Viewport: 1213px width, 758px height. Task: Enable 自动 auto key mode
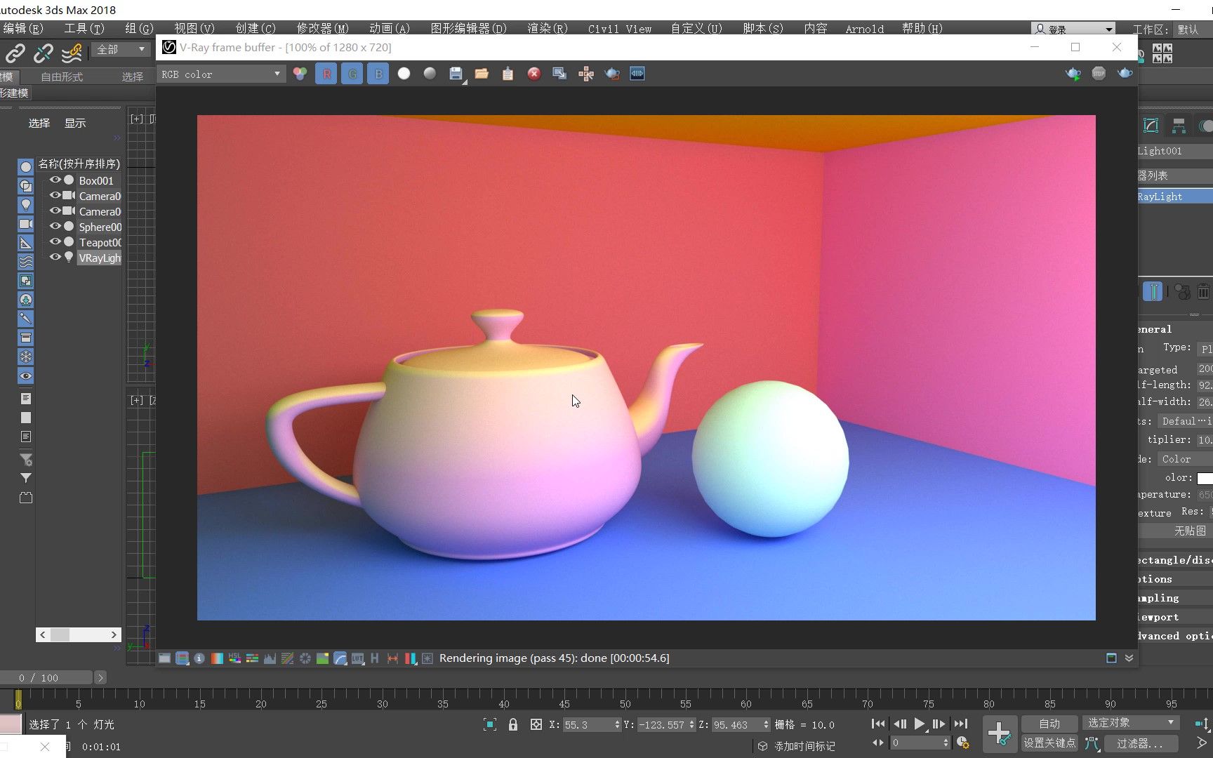[x=1049, y=723]
